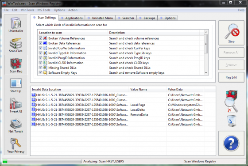Click the Invalid ProgID Information icon
The width and height of the screenshot is (248, 166).
click(x=45, y=58)
